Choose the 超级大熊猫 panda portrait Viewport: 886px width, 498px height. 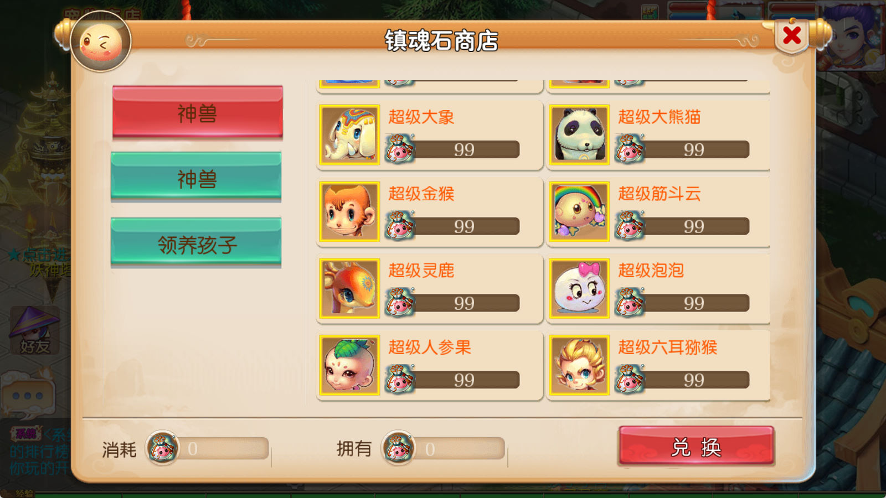tap(579, 134)
